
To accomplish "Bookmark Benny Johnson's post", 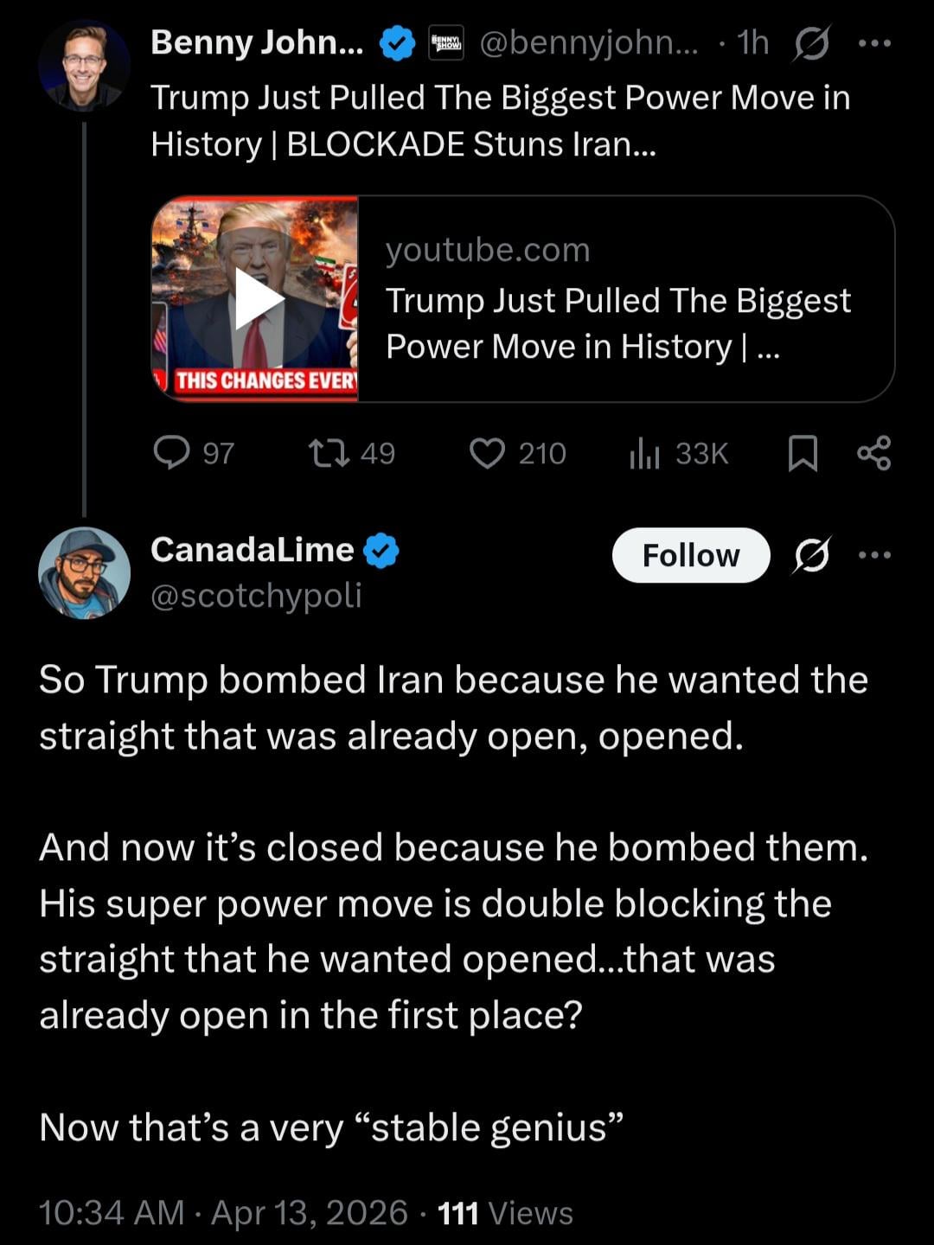I will tap(803, 453).
